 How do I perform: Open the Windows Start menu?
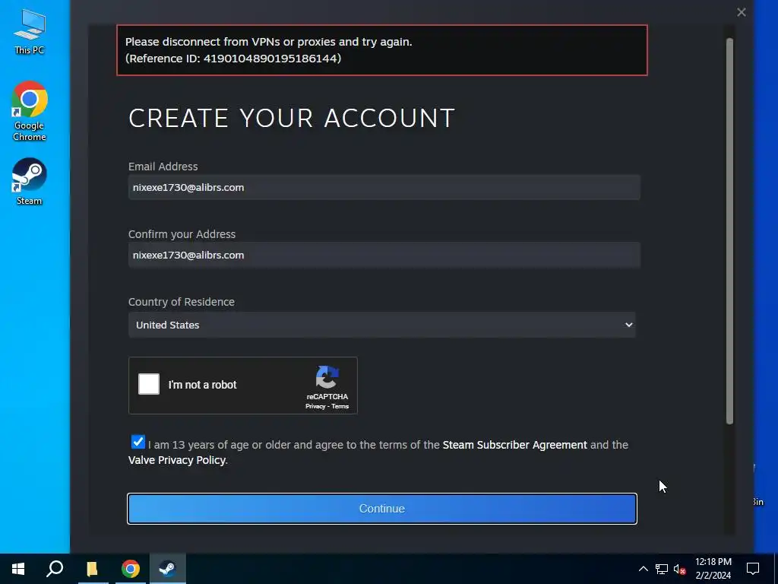pyautogui.click(x=18, y=569)
